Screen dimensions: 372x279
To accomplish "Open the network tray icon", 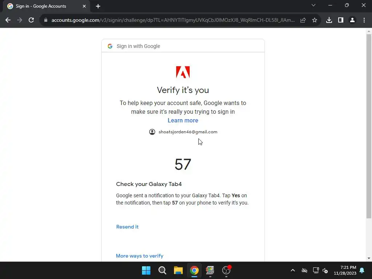I will [x=316, y=270].
